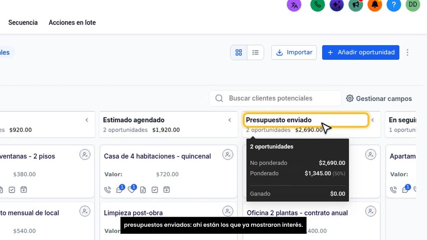Screen dimensions: 427x240
Task: Open tasks checkbox icon on Casa de 4 habitaciones card
Action: tap(154, 190)
